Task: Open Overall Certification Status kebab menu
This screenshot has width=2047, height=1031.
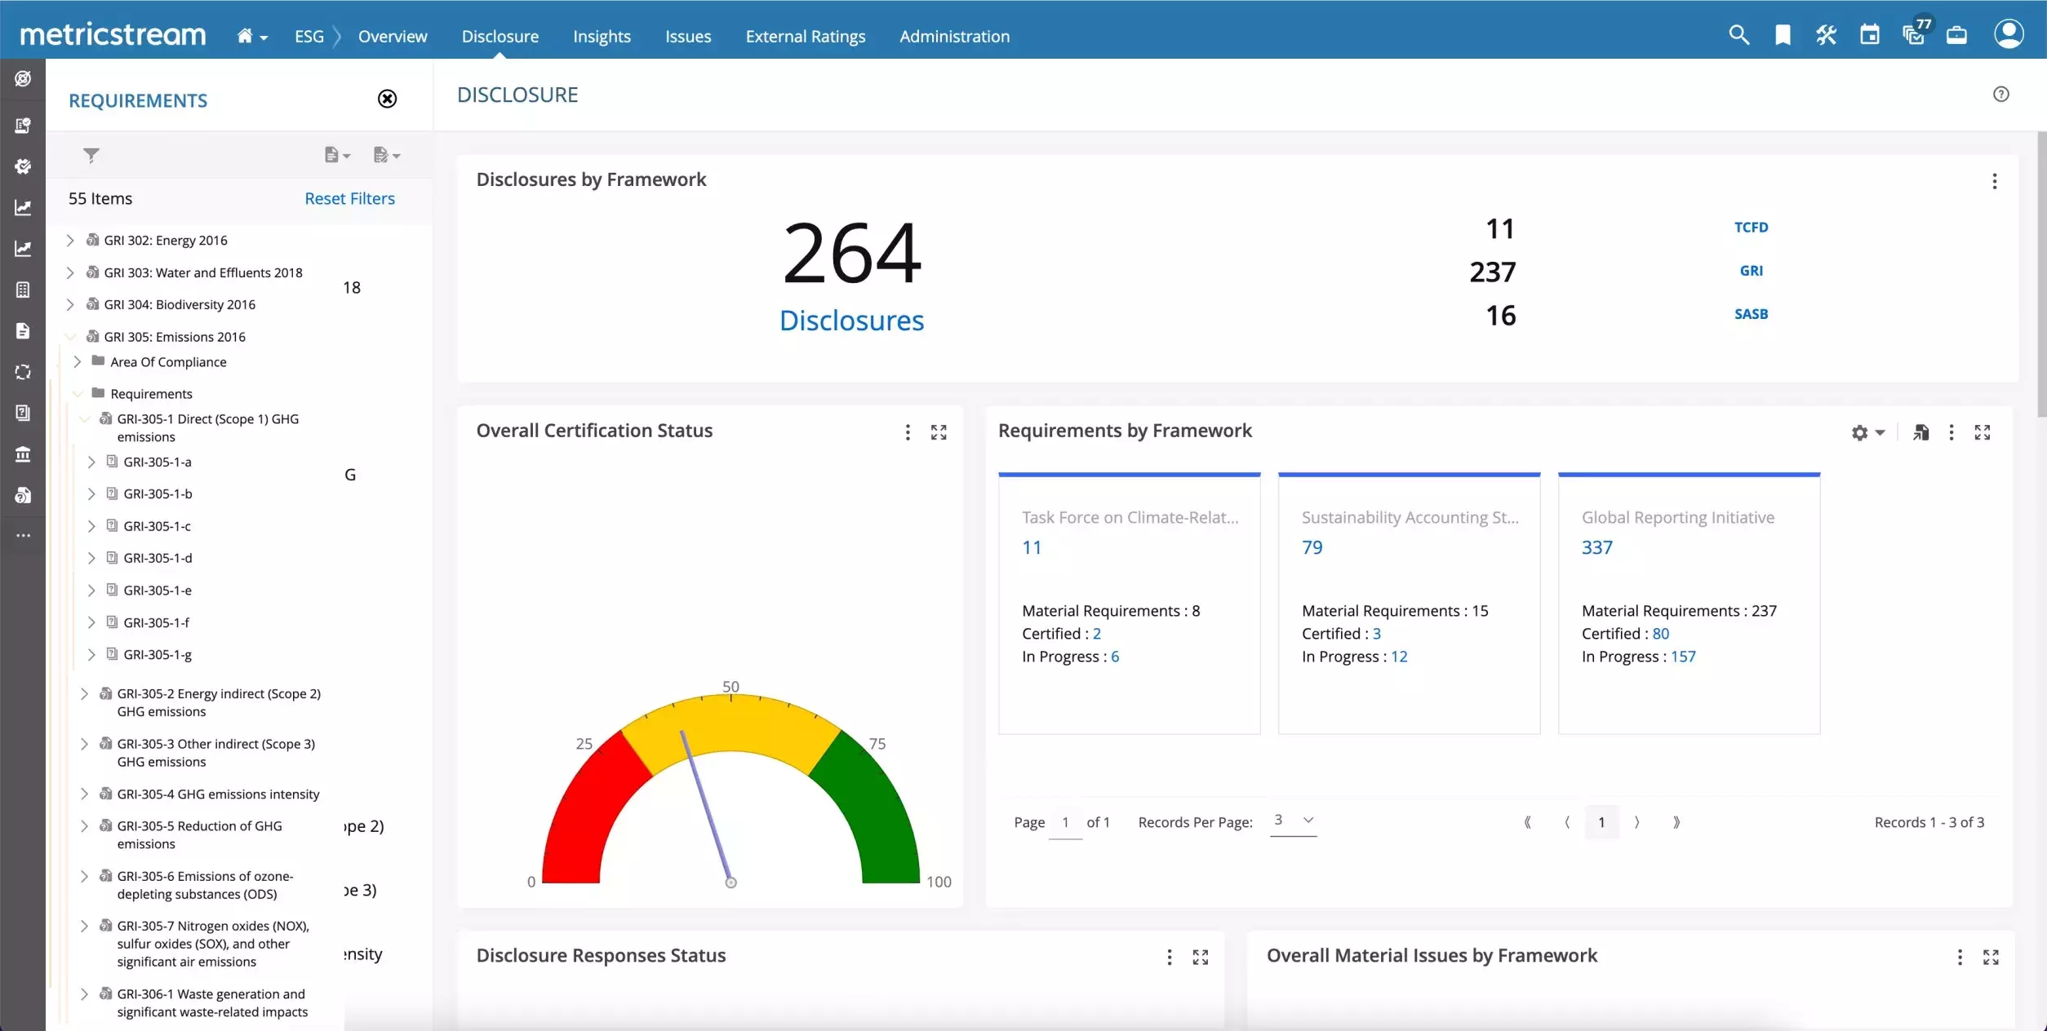Action: click(x=908, y=432)
